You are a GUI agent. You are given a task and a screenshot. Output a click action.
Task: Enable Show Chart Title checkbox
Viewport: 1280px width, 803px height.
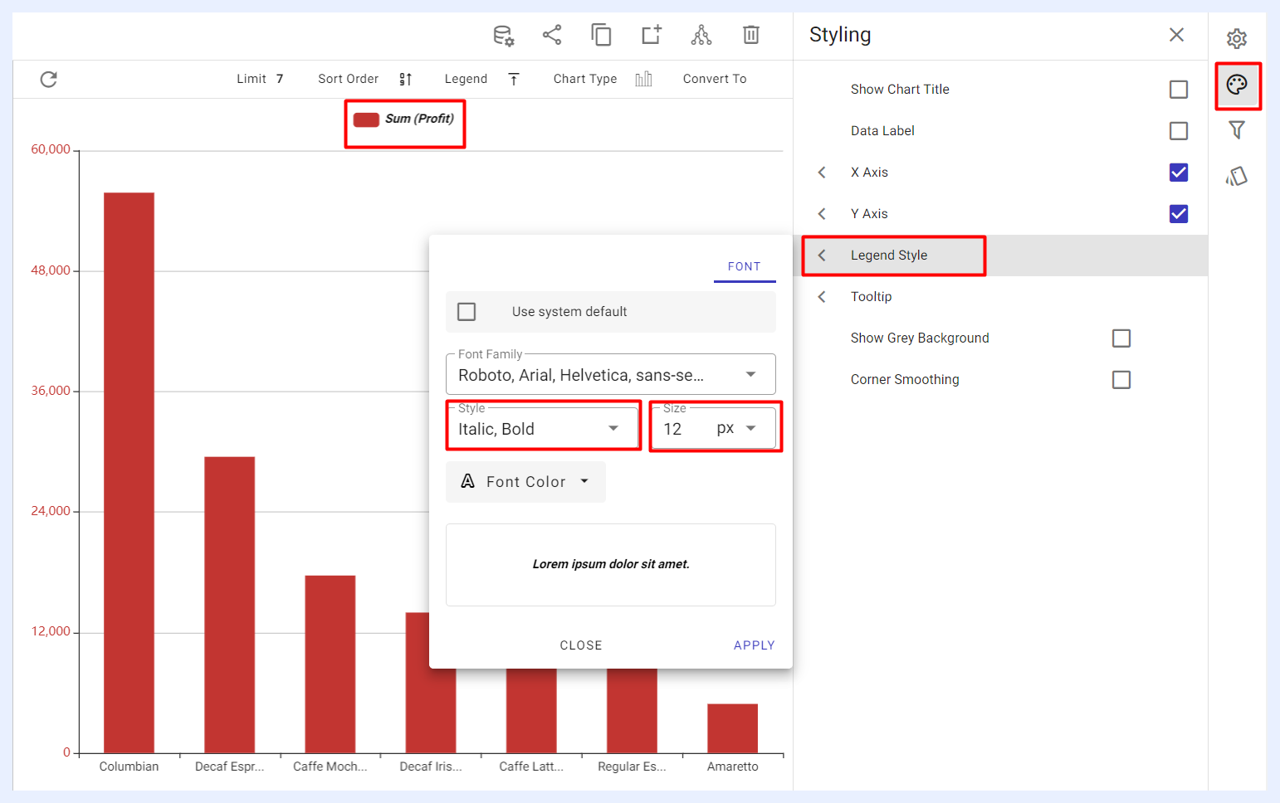click(x=1179, y=90)
